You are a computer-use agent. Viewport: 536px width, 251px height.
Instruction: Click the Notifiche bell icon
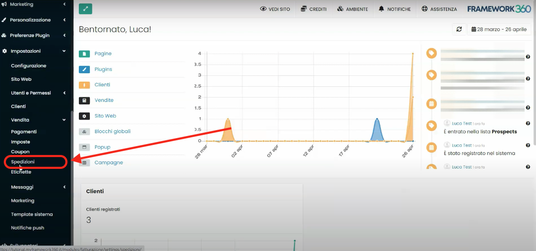point(382,9)
